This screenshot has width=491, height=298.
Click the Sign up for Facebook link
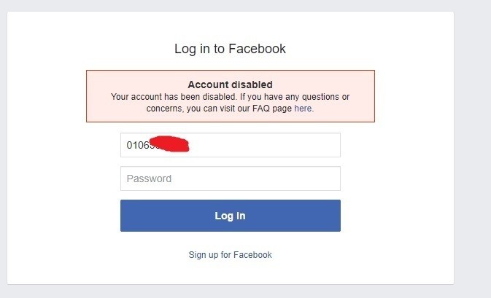(230, 255)
